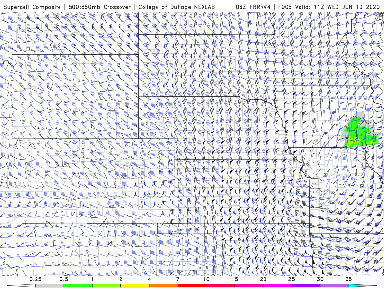Click the 0.5 legend value
Image resolution: width=384 pixels, height=288 pixels.
tap(64, 279)
